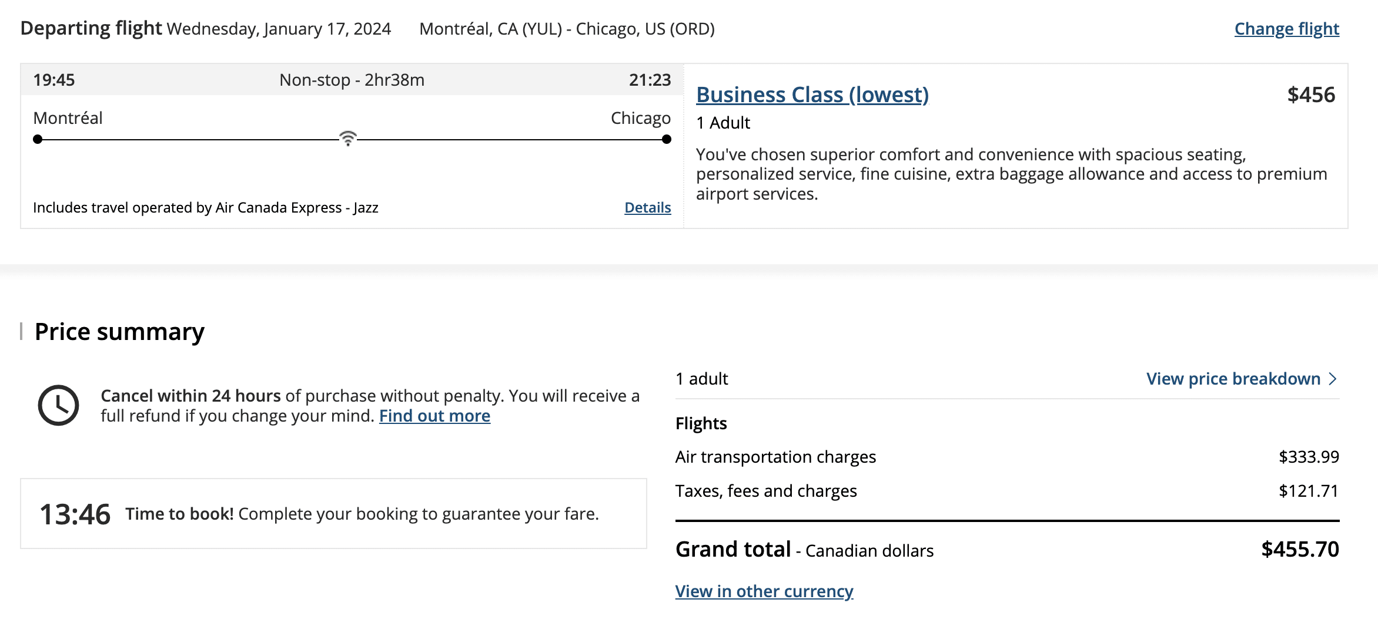Click the Air Canada Express - Jazz operator note
This screenshot has height=633, width=1378.
coord(205,207)
